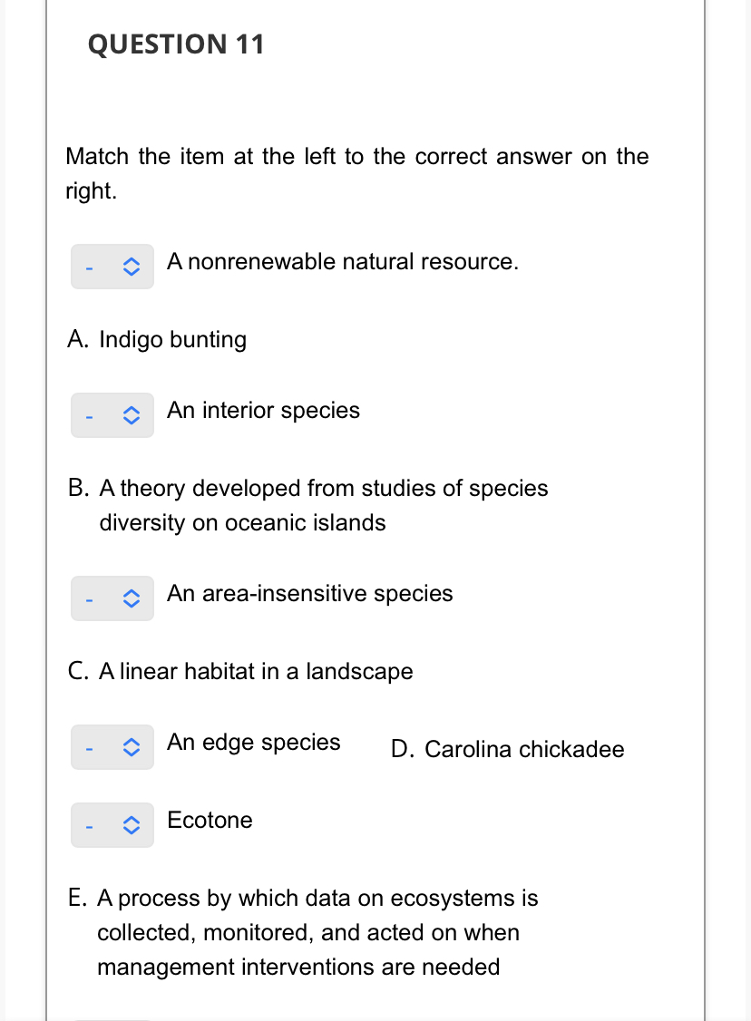Click answer E about ecosystem data monitoring
751x1021 pixels.
[x=304, y=932]
